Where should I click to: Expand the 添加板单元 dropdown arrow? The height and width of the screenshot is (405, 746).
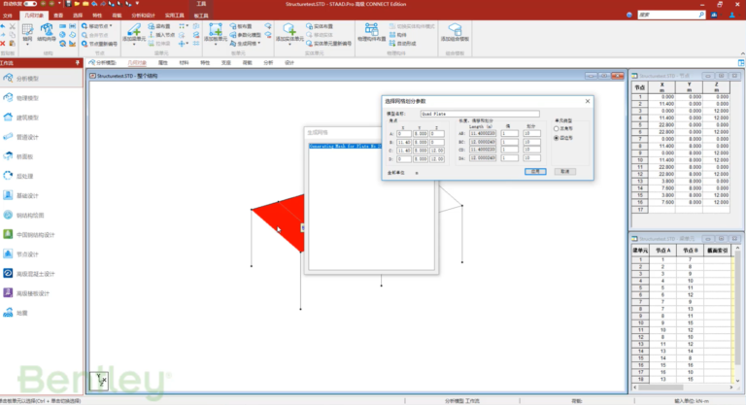click(216, 45)
